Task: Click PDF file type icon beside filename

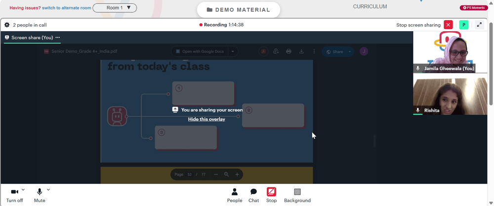Action: 46,51
